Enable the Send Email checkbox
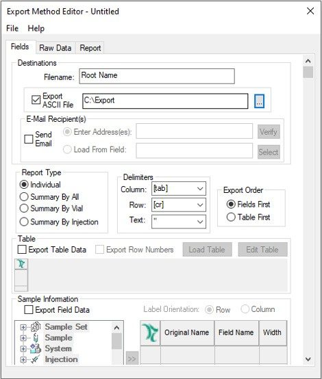The width and height of the screenshot is (322, 379). click(29, 139)
